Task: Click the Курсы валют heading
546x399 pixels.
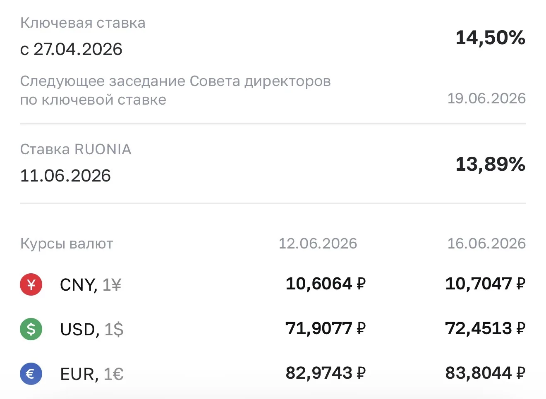Action: tap(67, 244)
